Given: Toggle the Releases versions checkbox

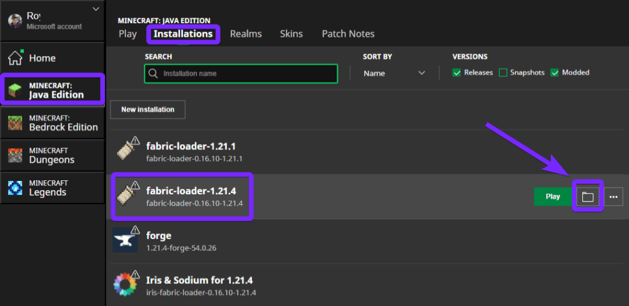Looking at the screenshot, I should [456, 72].
